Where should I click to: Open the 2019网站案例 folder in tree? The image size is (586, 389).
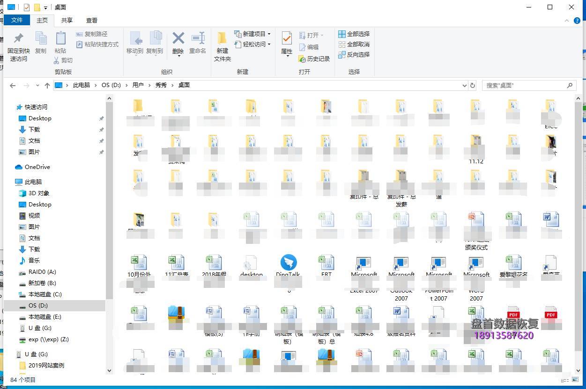(x=46, y=366)
